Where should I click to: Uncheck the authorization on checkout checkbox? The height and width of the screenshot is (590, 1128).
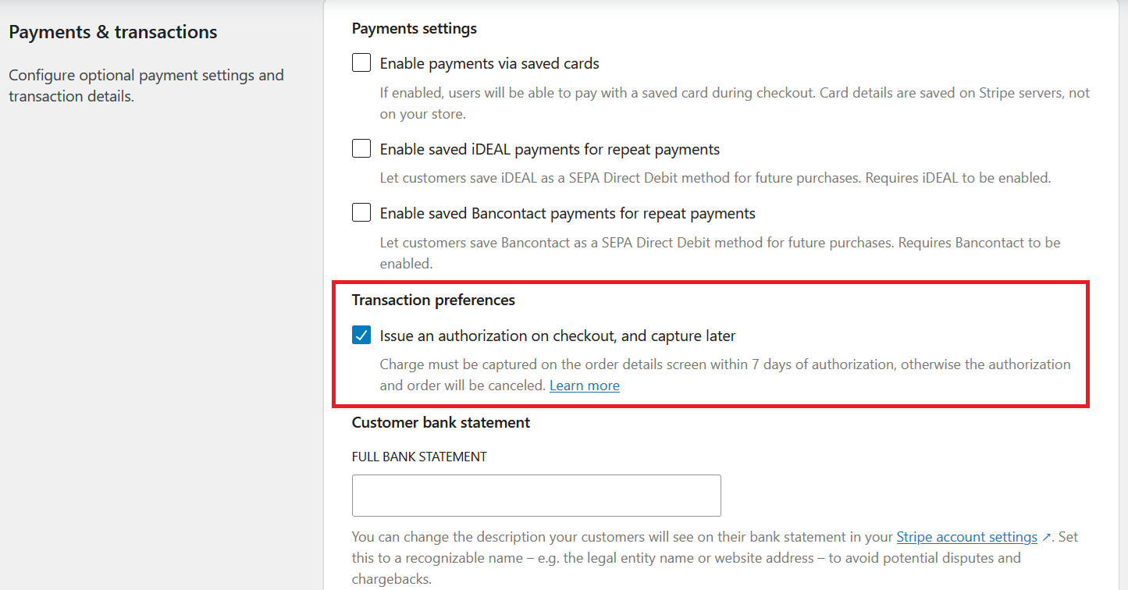(x=361, y=336)
